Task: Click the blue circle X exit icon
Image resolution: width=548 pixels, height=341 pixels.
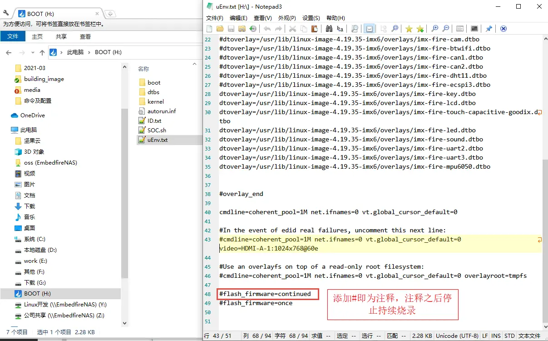Action: pyautogui.click(x=504, y=29)
